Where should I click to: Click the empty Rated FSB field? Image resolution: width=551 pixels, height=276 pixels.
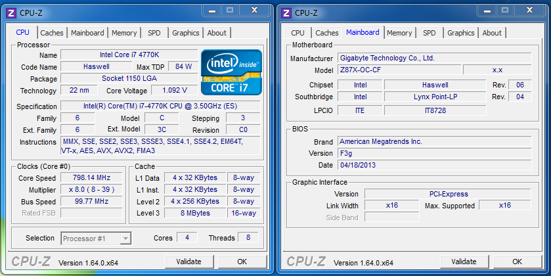click(x=91, y=213)
